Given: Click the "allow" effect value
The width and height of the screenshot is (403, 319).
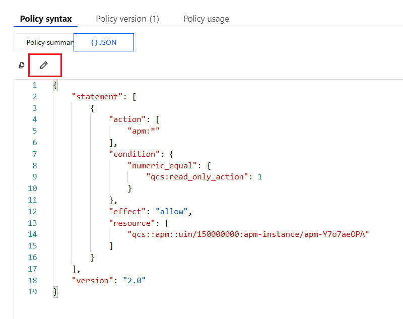Looking at the screenshot, I should tap(171, 211).
